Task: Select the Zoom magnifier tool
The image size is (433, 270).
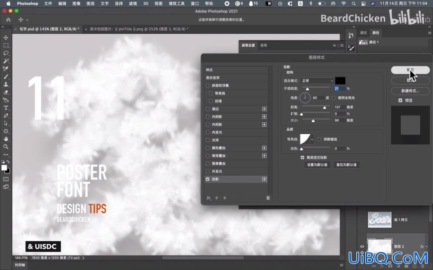Action: 6,147
